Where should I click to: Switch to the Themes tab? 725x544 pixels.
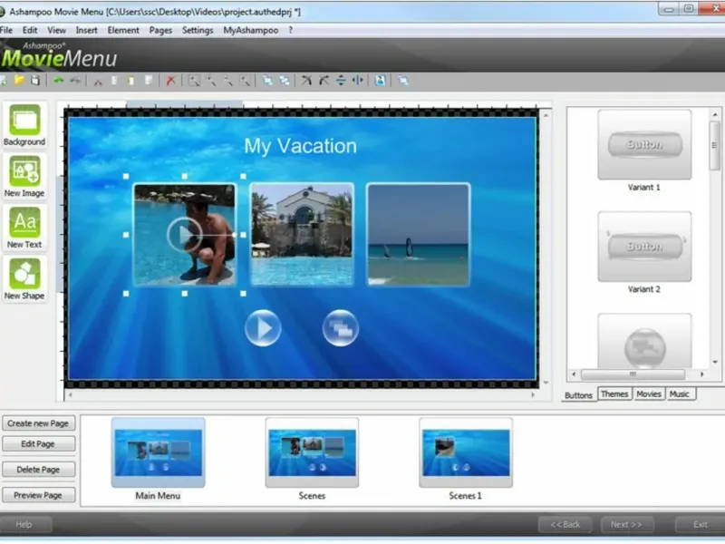click(x=614, y=394)
